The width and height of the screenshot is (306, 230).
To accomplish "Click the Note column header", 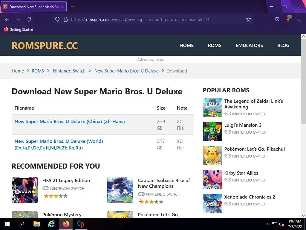I will click(x=182, y=108).
